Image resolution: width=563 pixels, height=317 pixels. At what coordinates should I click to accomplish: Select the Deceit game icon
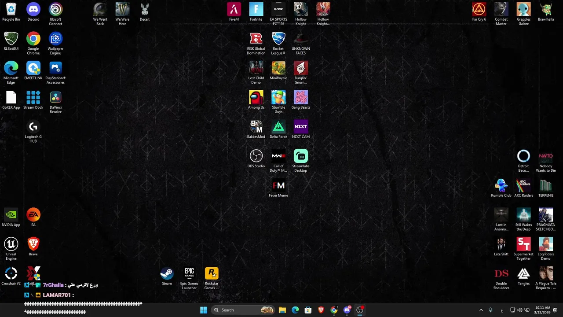point(145,12)
